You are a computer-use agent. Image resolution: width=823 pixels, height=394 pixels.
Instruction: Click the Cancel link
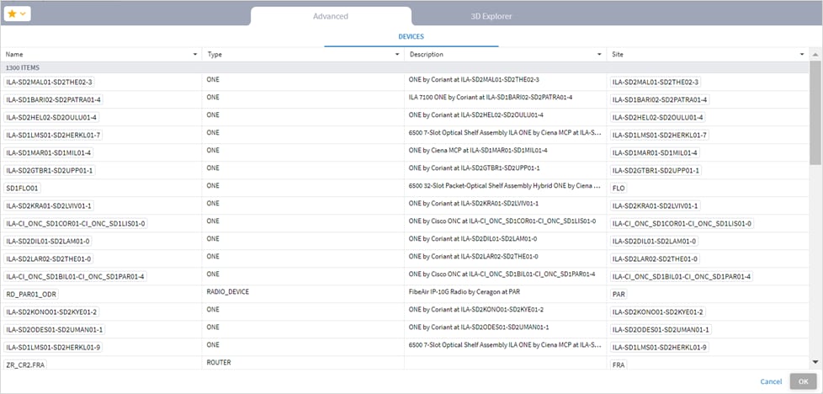click(x=771, y=381)
